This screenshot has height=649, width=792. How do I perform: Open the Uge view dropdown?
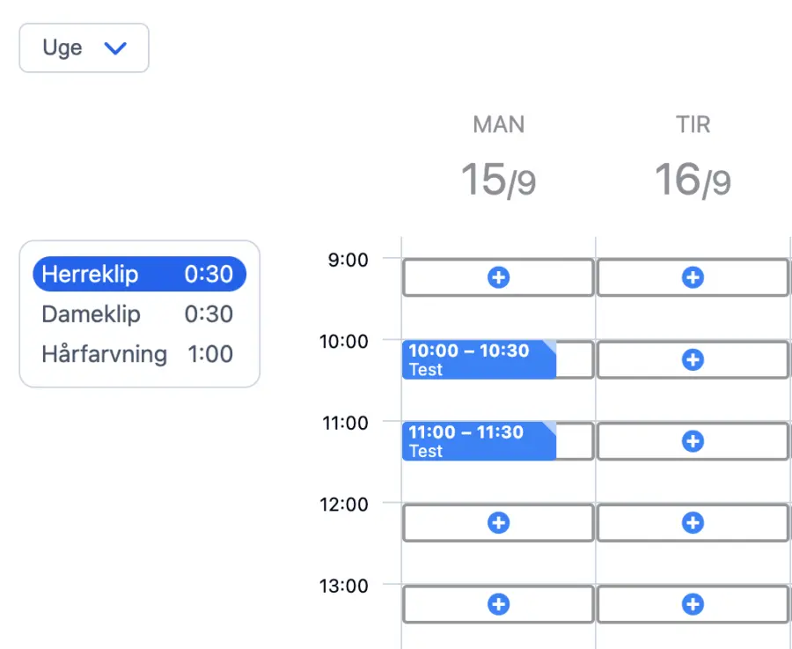click(x=84, y=48)
